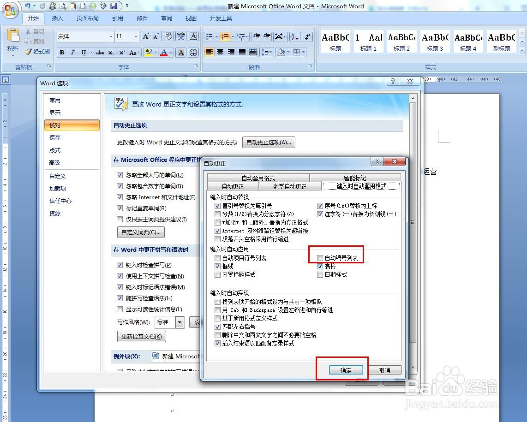Click the shading paint bucket color
Screen dimensions: 527x422
tap(281, 52)
